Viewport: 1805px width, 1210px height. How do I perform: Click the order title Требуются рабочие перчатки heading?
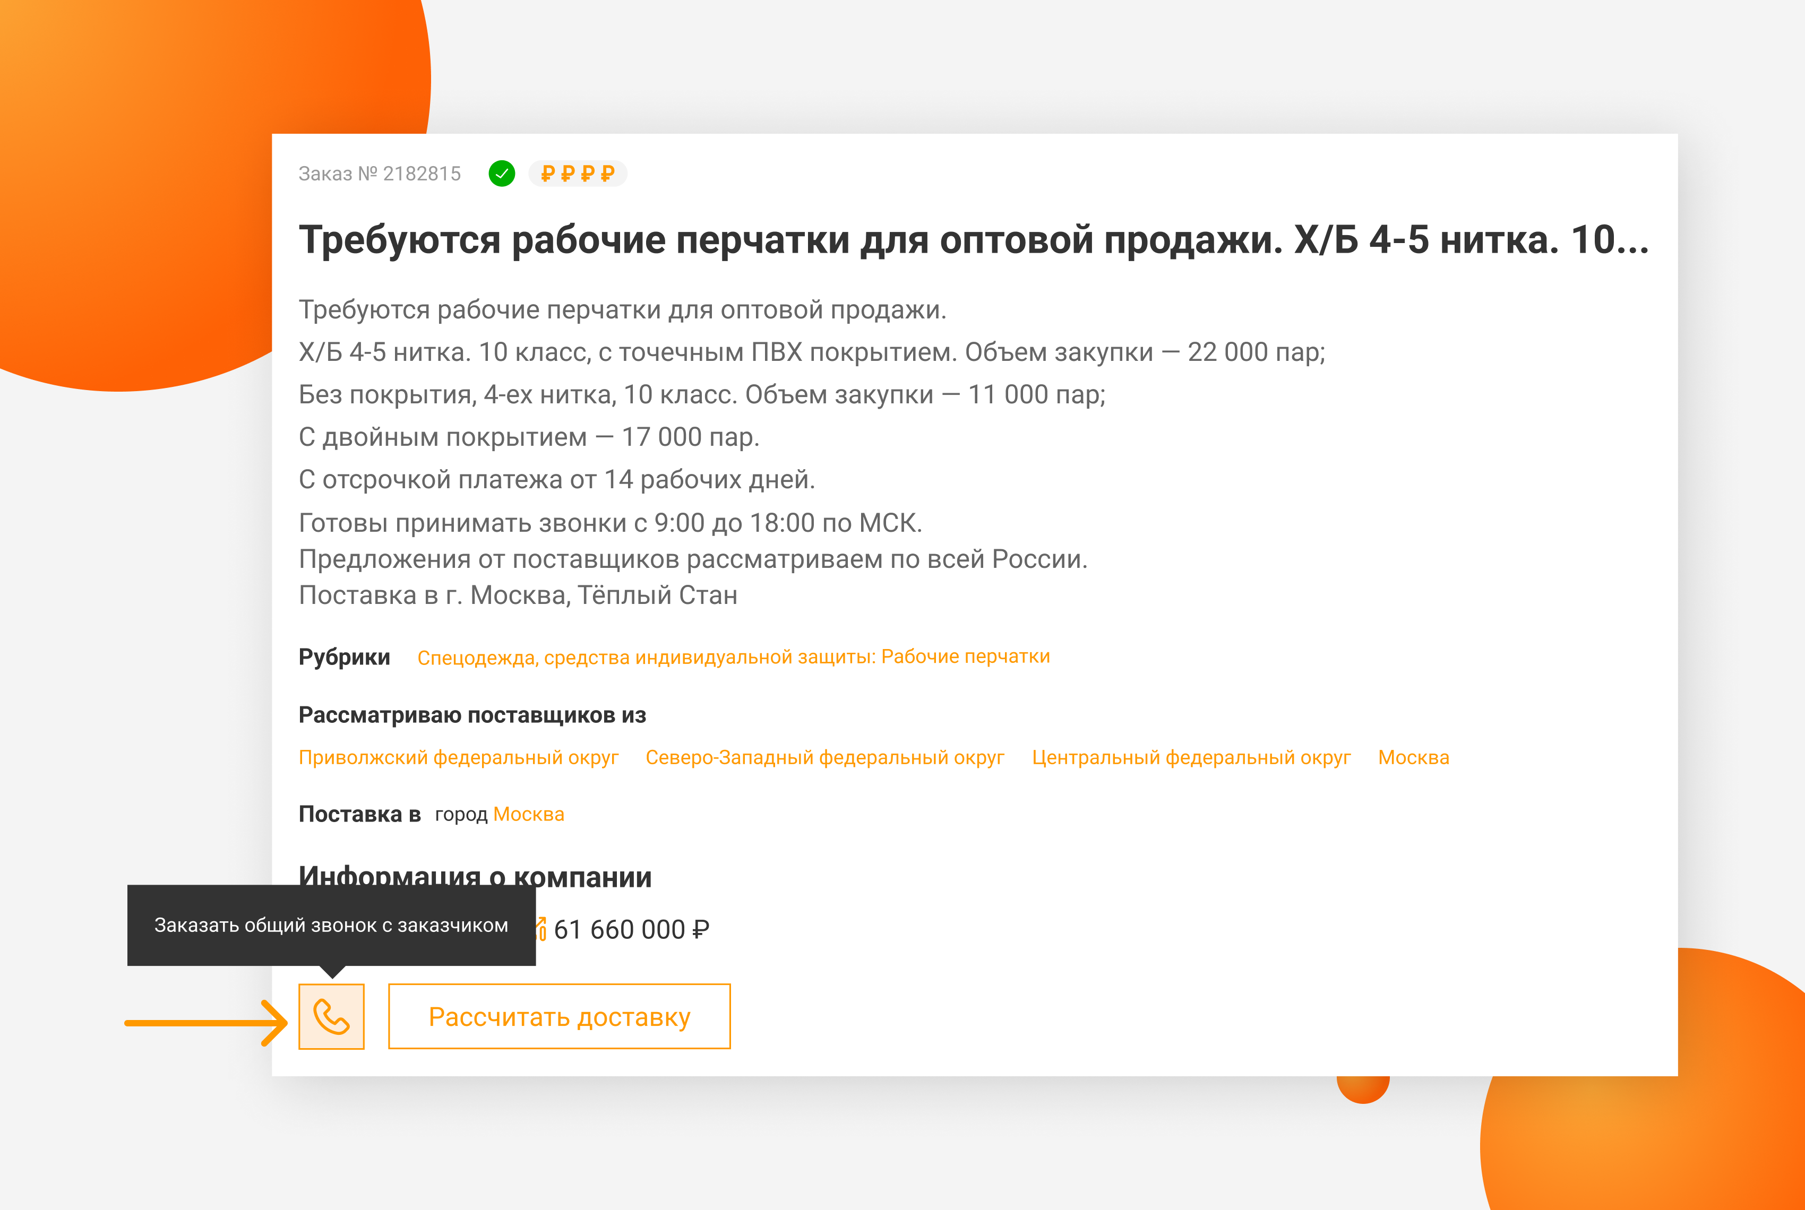(973, 240)
